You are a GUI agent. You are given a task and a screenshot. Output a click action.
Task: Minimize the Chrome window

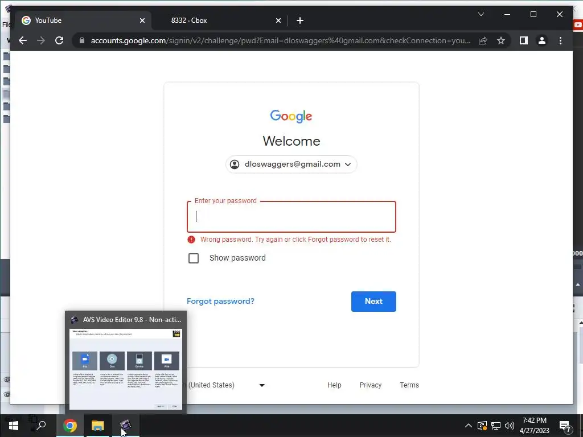tap(507, 14)
